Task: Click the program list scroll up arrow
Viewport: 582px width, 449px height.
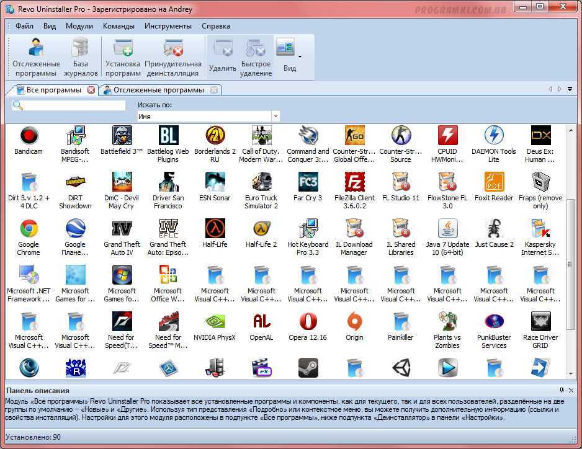Action: coord(570,130)
